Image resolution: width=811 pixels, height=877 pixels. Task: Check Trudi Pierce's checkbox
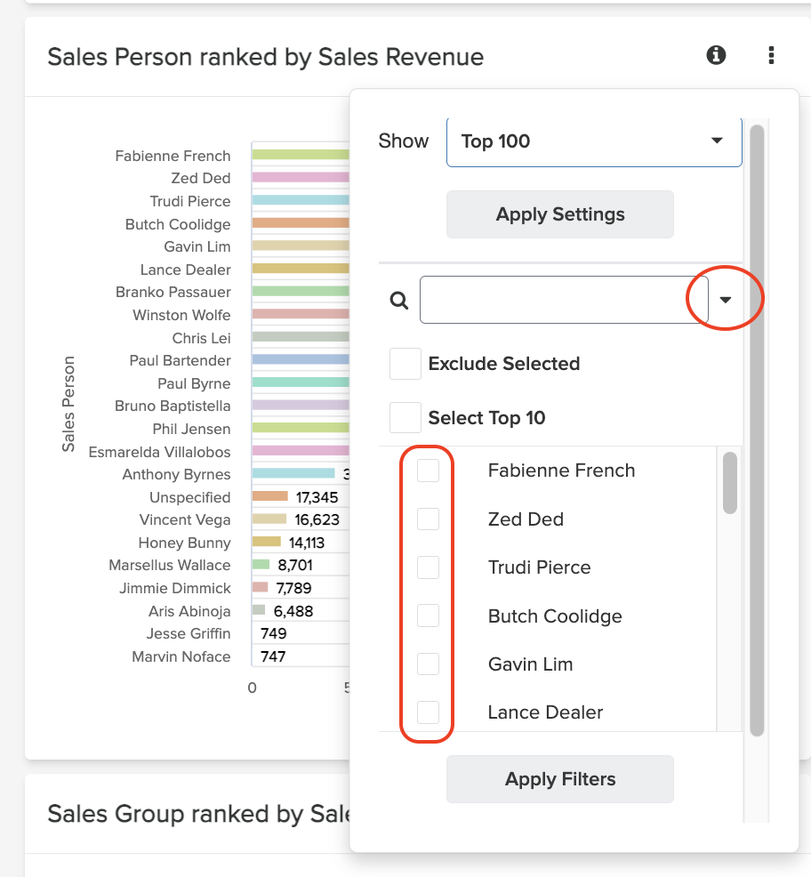429,567
